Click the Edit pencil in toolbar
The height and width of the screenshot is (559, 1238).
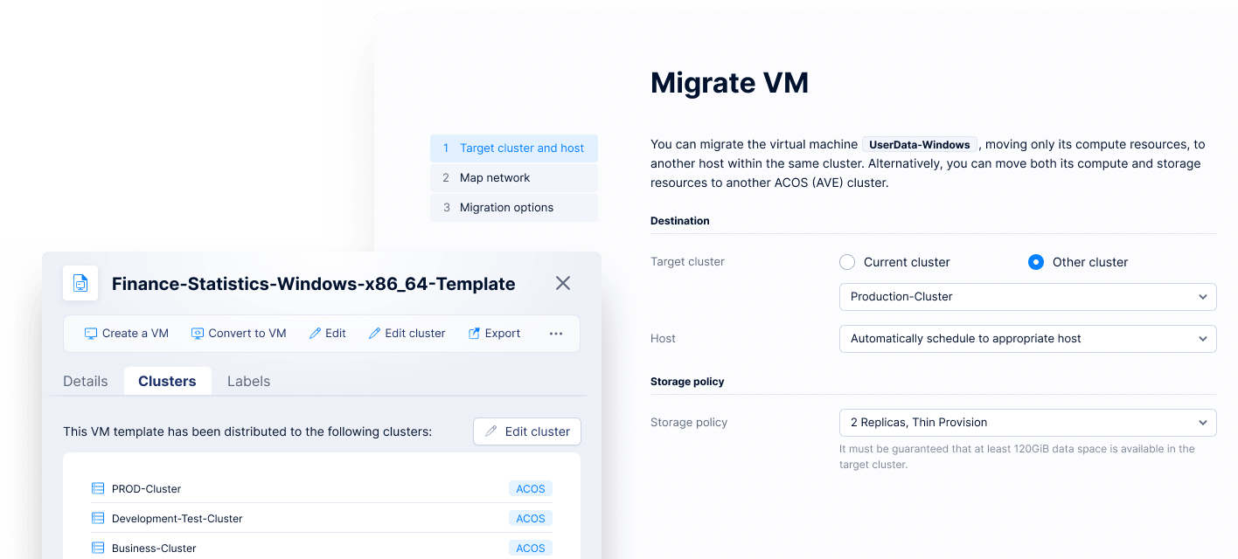point(316,334)
